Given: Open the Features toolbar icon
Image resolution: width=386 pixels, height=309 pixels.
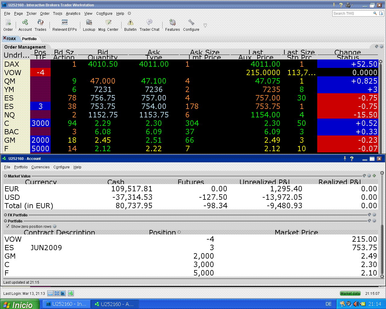Looking at the screenshot, I should coord(172,23).
